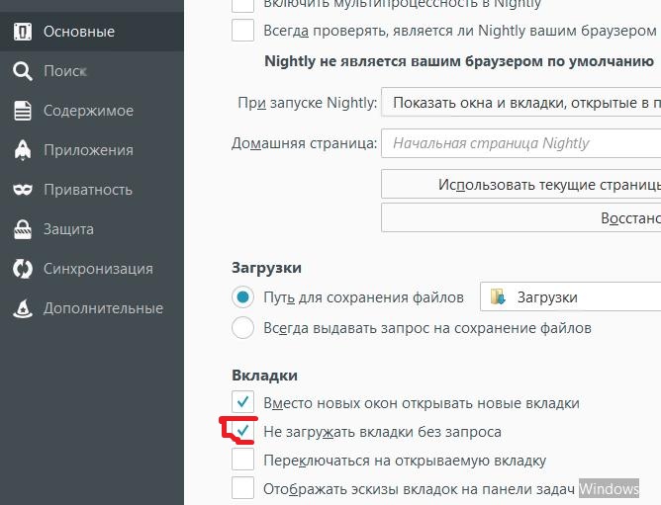Open the Приватность settings section
Screen dimensions: 661x505
(x=92, y=190)
